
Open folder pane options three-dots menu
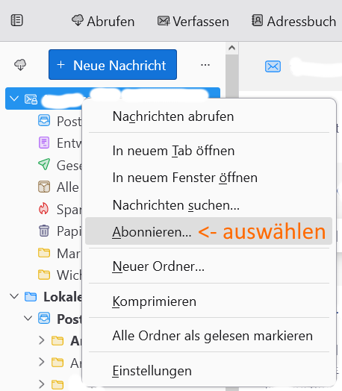pyautogui.click(x=205, y=65)
